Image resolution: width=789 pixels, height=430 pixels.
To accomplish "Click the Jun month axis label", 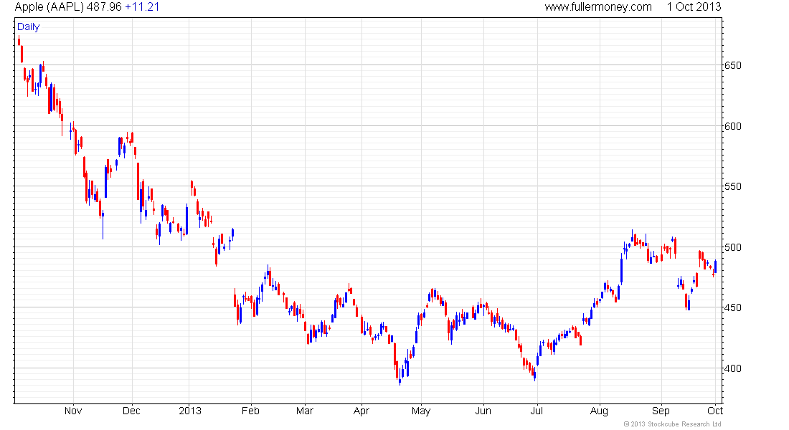I will [483, 411].
